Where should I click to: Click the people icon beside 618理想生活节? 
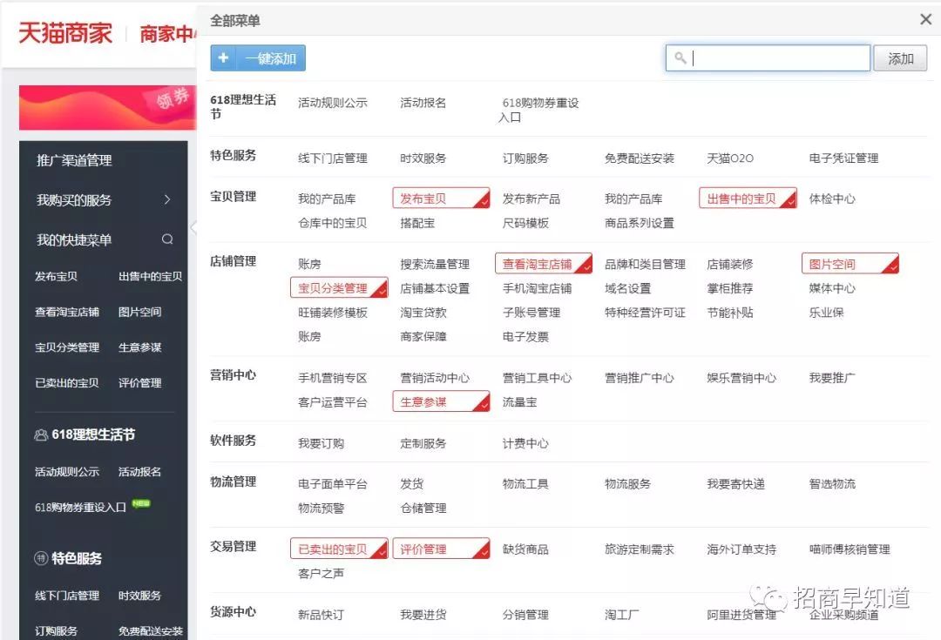pyautogui.click(x=39, y=433)
